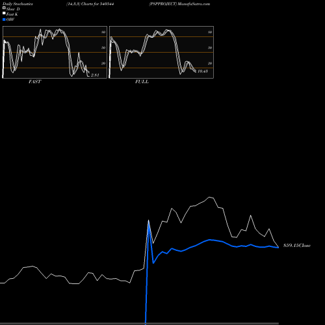Click the '(PSPPROJECT) MunafaSutra.com' text
Viewport: 325px width, 325px height.
tap(179, 4)
